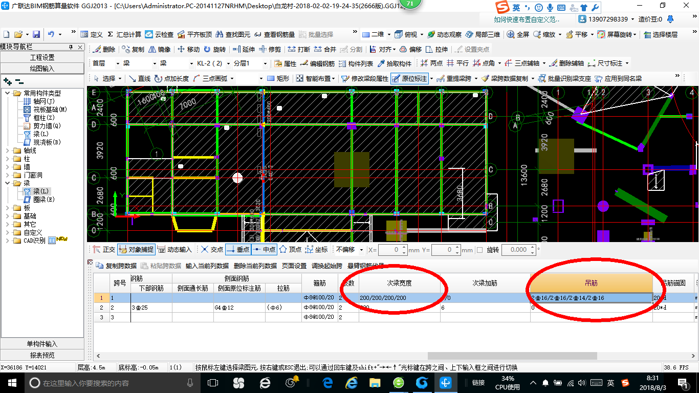This screenshot has width=699, height=393.
Task: Click 全屏 full screen tool
Action: pos(518,34)
